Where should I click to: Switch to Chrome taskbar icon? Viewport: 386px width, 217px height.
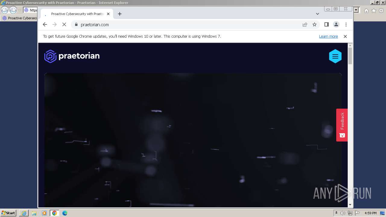click(x=55, y=213)
